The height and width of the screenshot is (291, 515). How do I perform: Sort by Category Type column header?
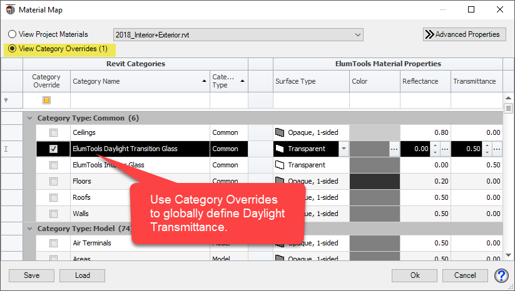coord(228,81)
